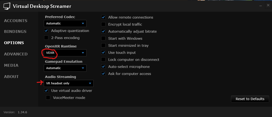This screenshot has height=117, width=272.
Task: Open the Audio Streaming dropdown
Action: (x=69, y=83)
